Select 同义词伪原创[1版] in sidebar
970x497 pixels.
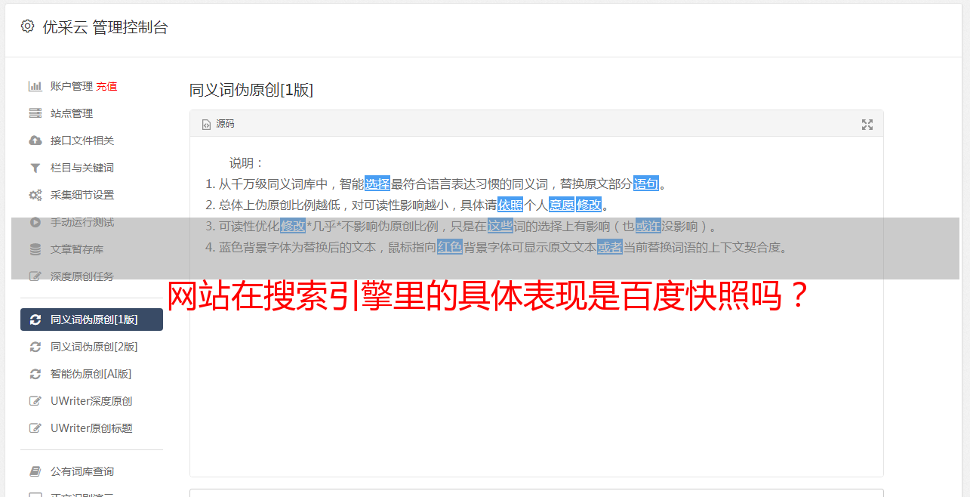click(x=91, y=319)
